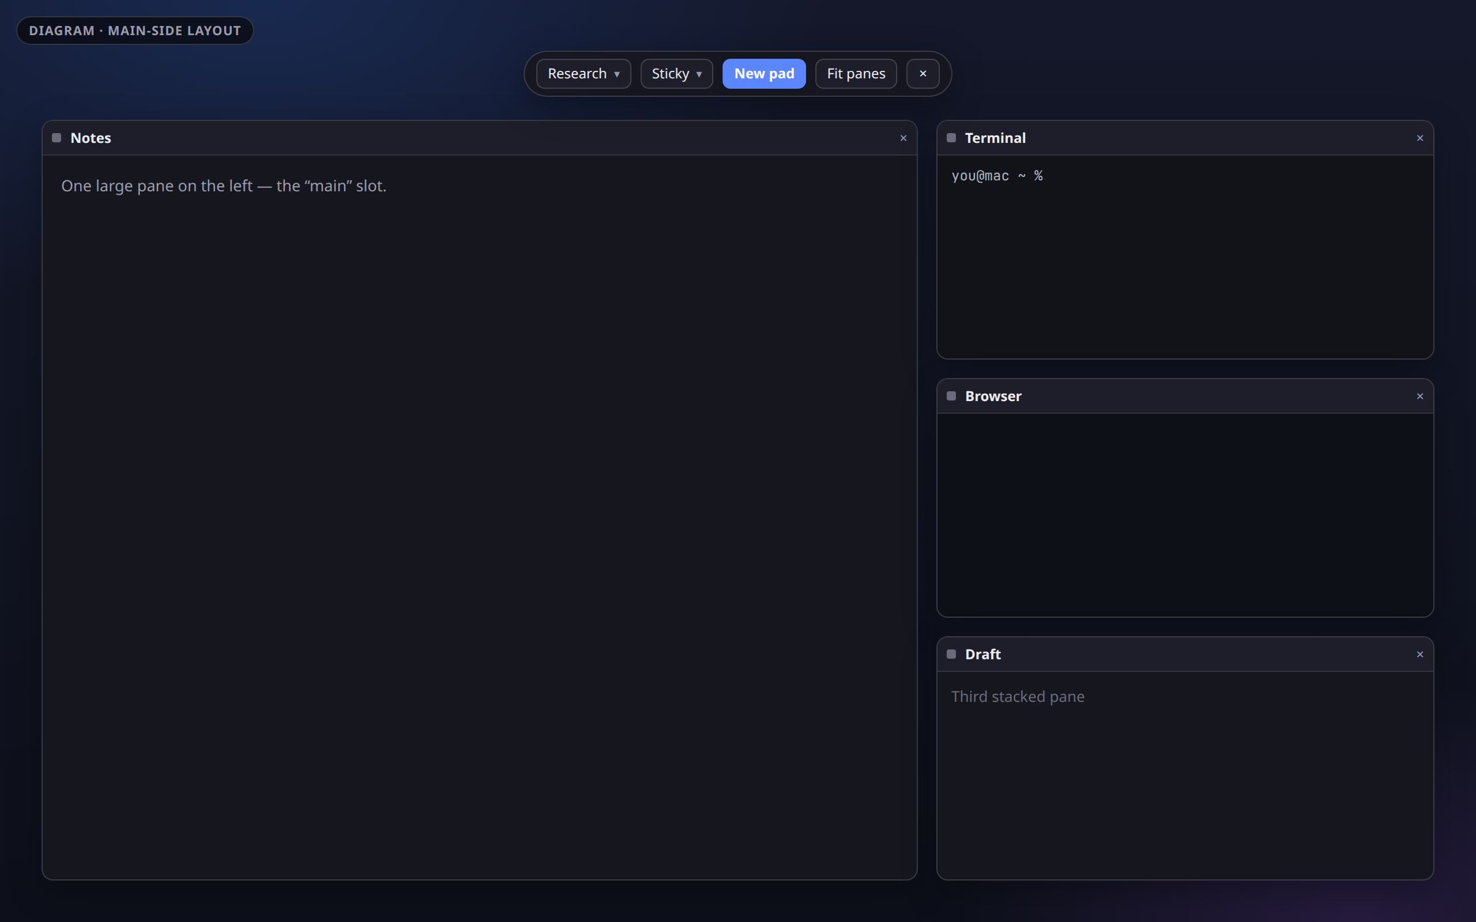Close the Terminal pane

pos(1420,138)
